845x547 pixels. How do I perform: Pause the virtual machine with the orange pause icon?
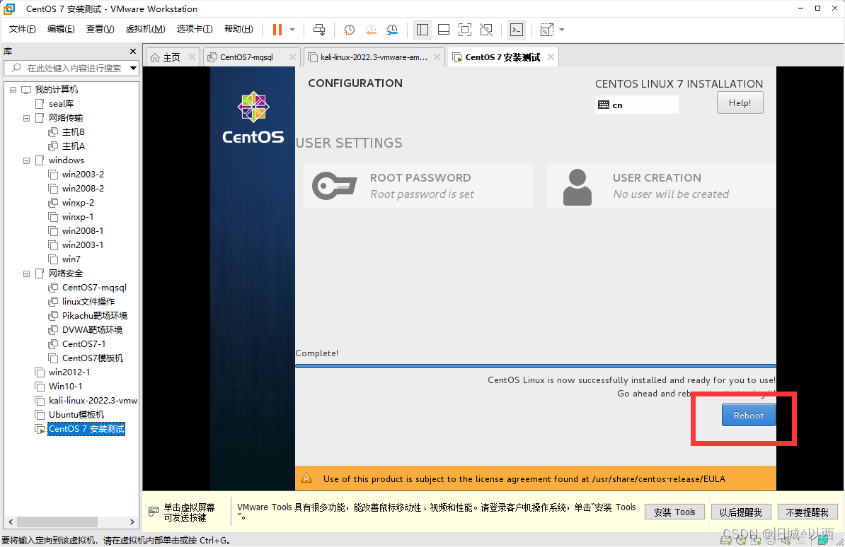pyautogui.click(x=277, y=30)
